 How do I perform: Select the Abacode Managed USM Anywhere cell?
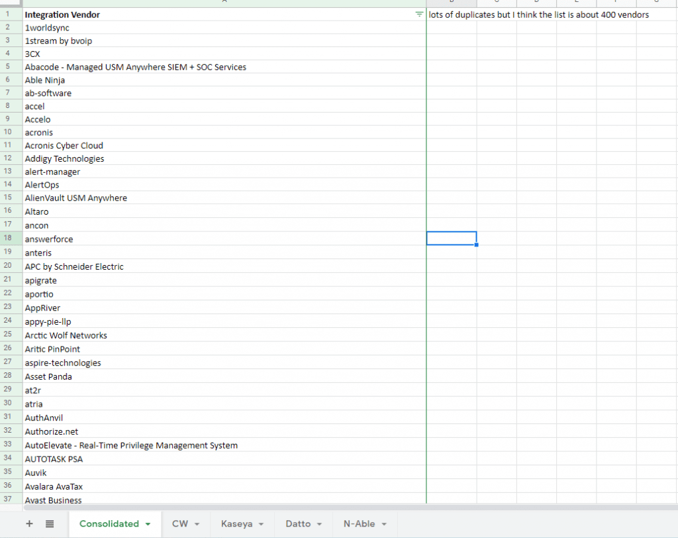tap(224, 67)
